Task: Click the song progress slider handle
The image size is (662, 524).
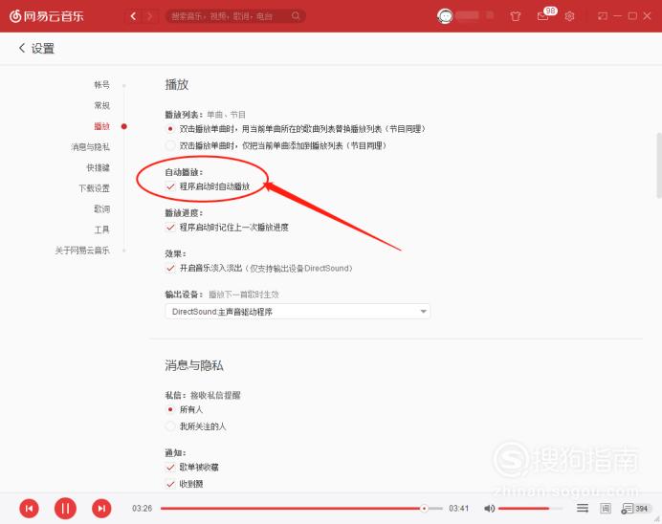Action: 425,509
